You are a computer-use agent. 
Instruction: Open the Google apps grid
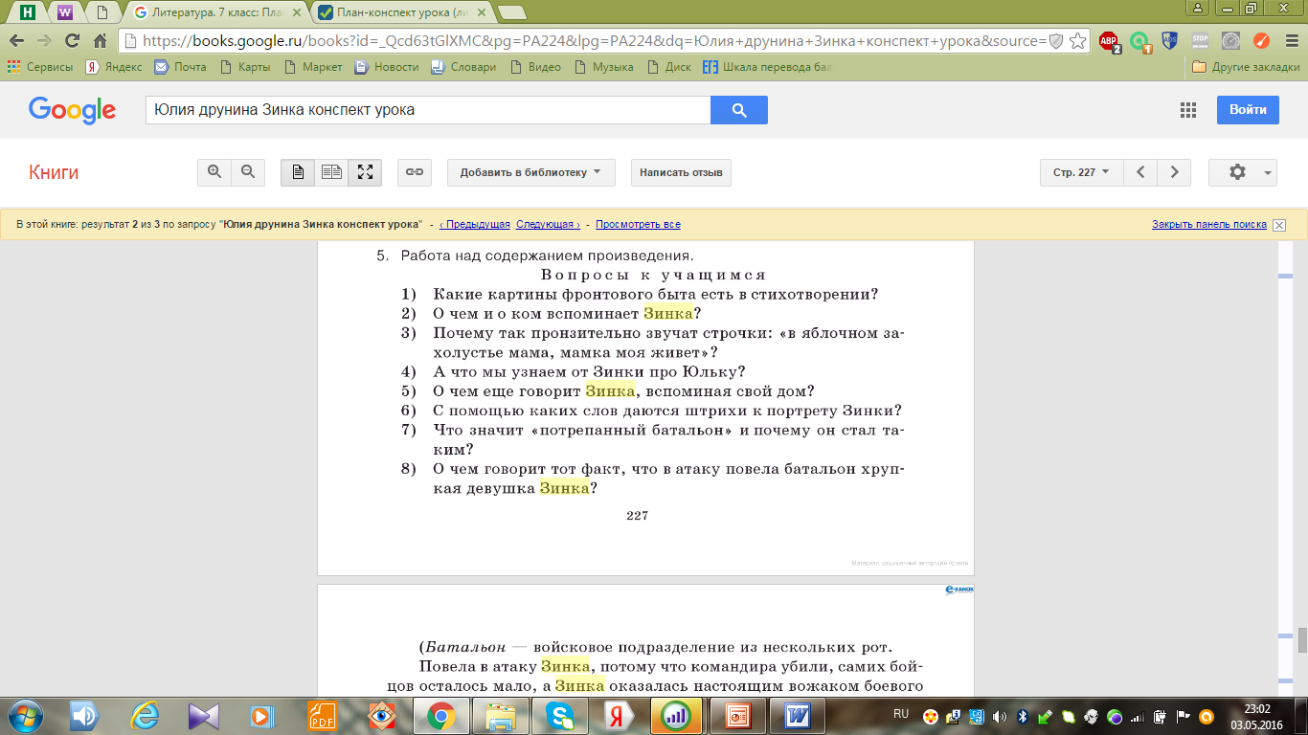1188,110
